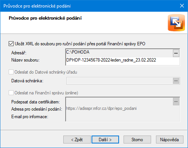Click the Uložit XML do souboru label text
This screenshot has height=148, width=188.
80,44
